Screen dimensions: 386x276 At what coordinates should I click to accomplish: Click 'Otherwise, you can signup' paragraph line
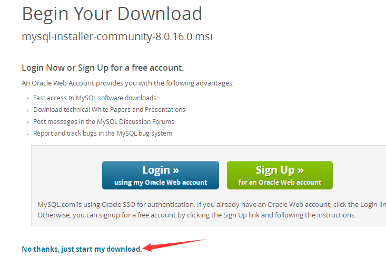pos(197,215)
